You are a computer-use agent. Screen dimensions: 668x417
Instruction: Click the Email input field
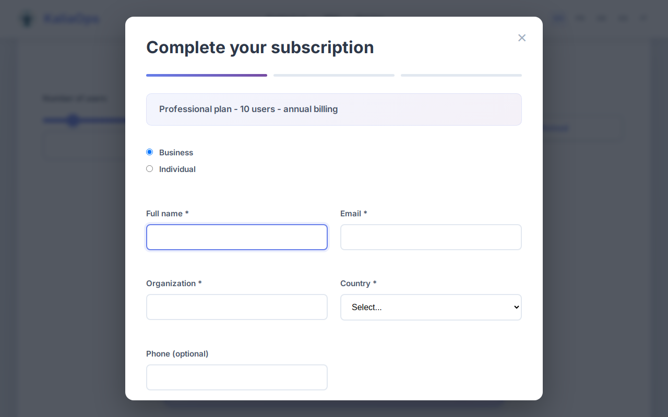click(431, 237)
